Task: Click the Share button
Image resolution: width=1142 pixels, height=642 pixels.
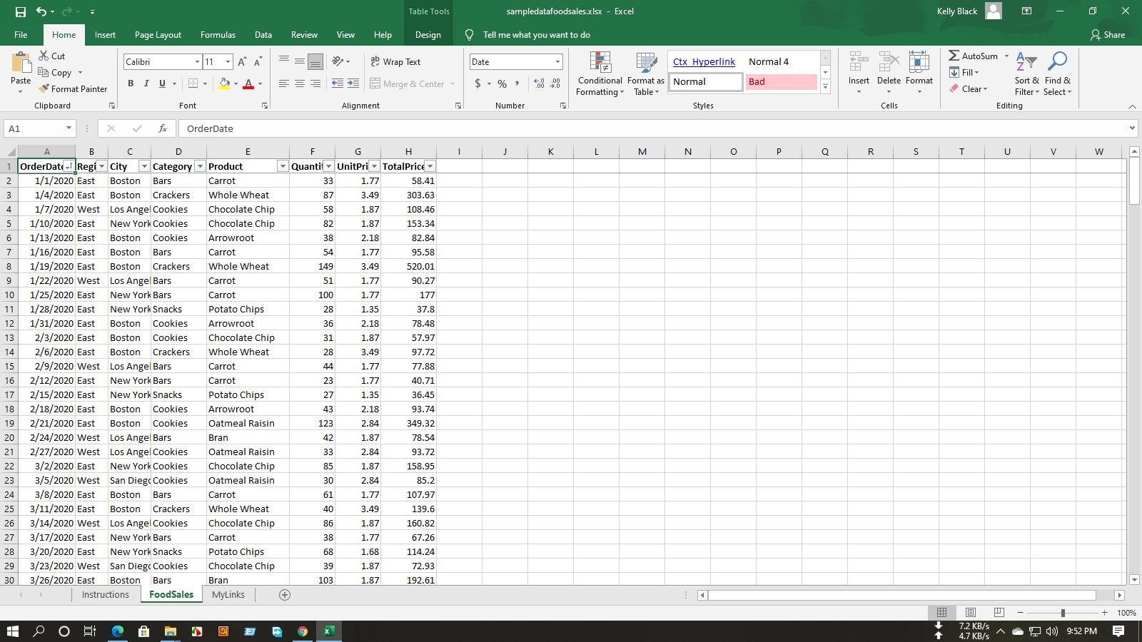Action: [1107, 34]
